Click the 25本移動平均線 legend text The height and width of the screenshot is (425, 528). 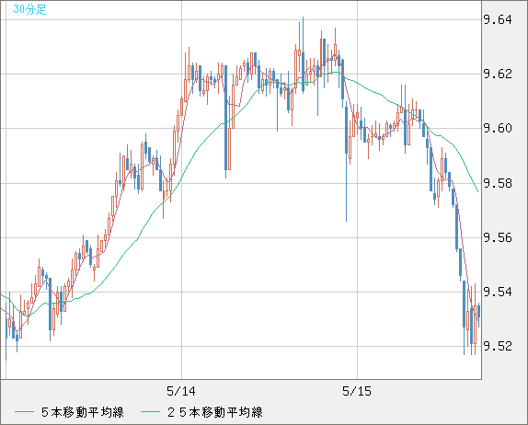pyautogui.click(x=215, y=412)
